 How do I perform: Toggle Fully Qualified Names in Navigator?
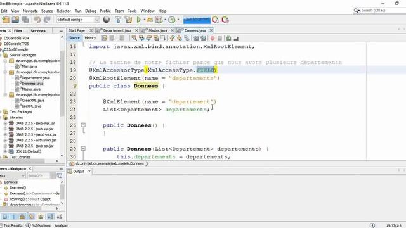tap(41, 217)
